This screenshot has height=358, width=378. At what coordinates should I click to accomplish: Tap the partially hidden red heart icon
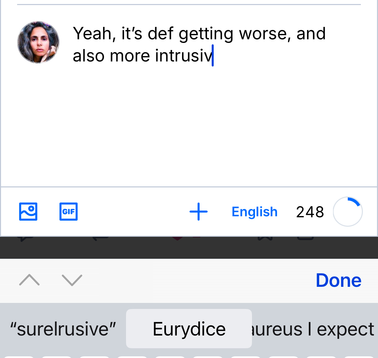pos(178,239)
